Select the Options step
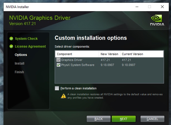 (x=21, y=55)
